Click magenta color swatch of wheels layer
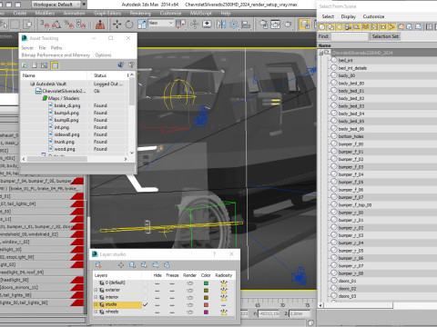The width and height of the screenshot is (437, 327). (x=206, y=312)
